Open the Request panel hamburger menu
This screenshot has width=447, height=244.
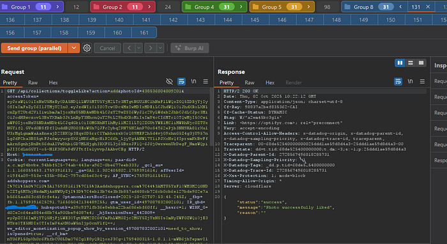pyautogui.click(x=206, y=82)
